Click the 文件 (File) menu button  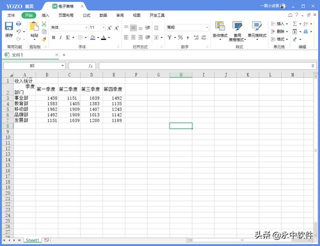(11, 15)
